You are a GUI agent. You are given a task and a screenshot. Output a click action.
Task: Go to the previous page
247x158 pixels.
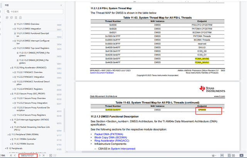coord(15,155)
